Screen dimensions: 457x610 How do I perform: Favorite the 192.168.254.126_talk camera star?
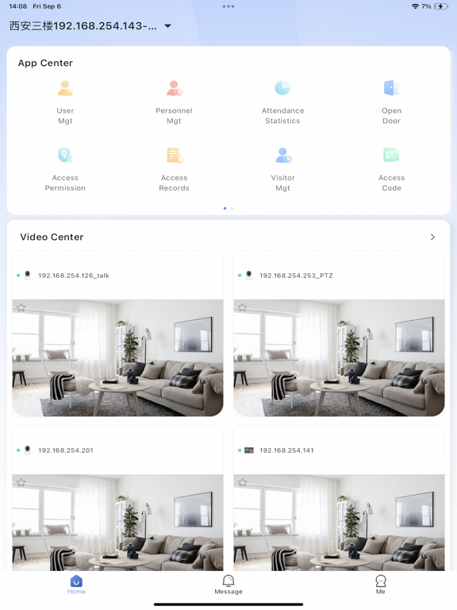21,307
